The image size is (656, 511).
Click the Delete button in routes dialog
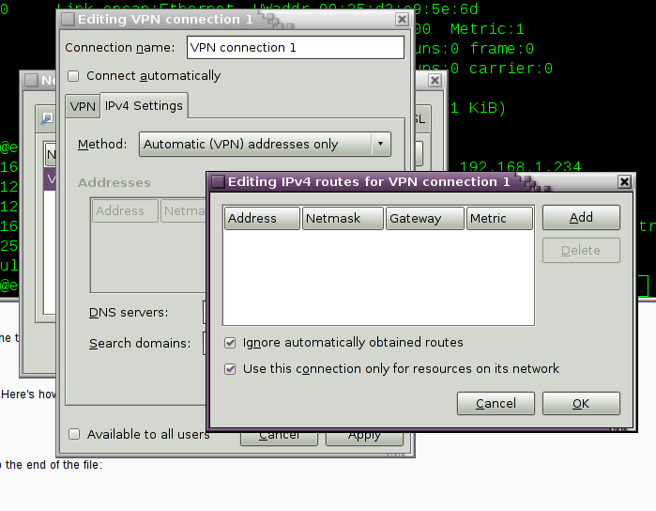click(x=581, y=251)
